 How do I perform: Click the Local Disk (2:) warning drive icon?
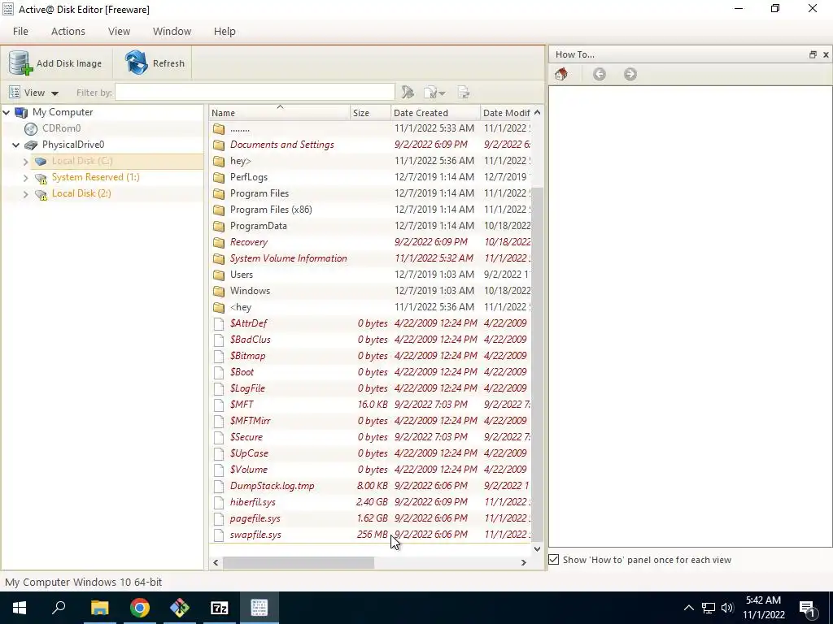[x=41, y=194]
